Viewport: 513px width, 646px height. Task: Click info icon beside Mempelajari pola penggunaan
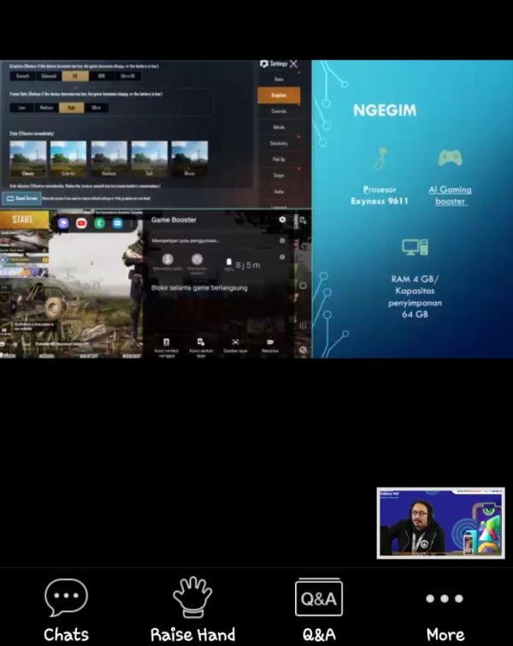pos(282,240)
